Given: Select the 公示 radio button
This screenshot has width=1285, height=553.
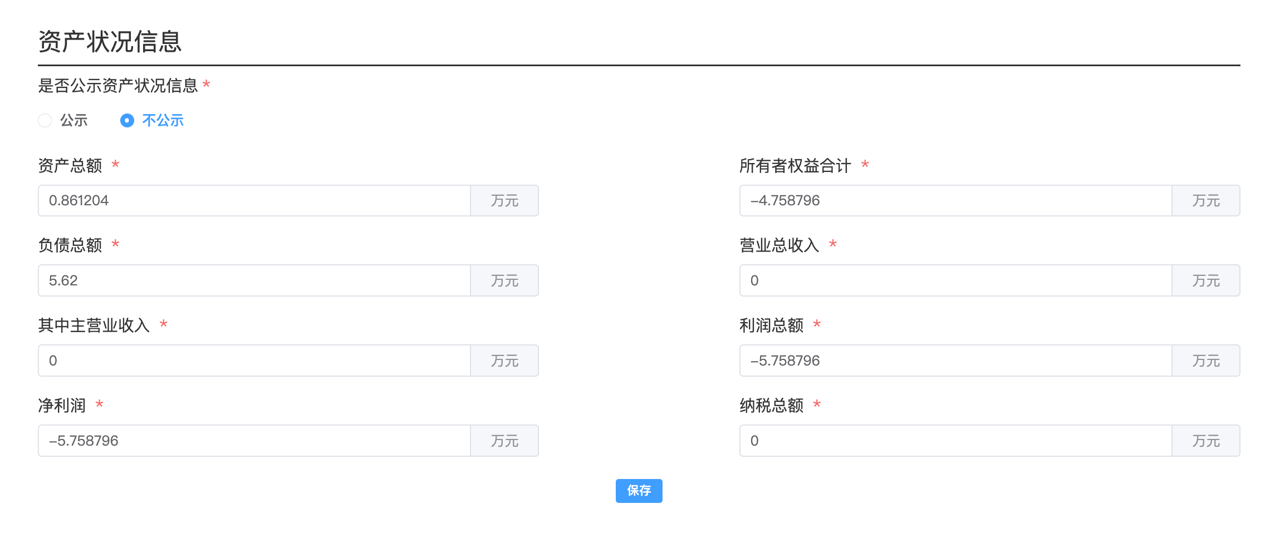Looking at the screenshot, I should (x=45, y=120).
